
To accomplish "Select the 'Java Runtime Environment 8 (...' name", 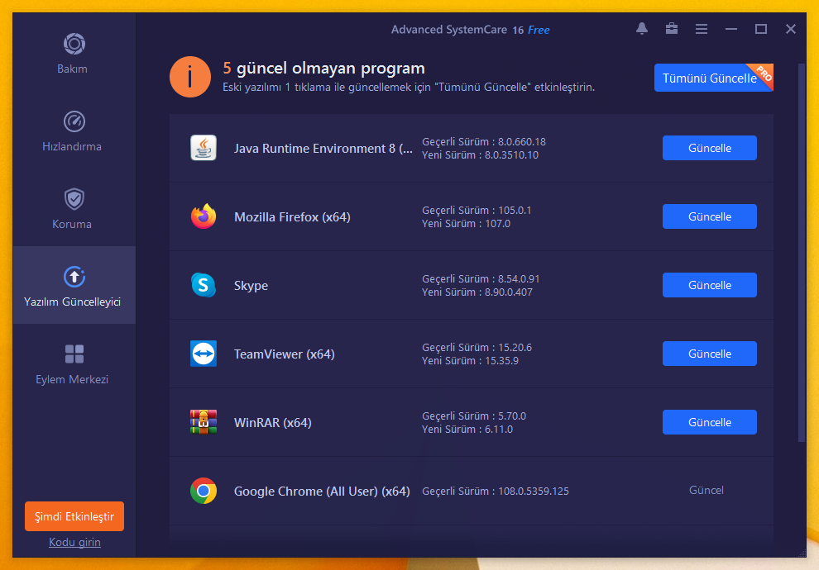I will click(x=323, y=149).
